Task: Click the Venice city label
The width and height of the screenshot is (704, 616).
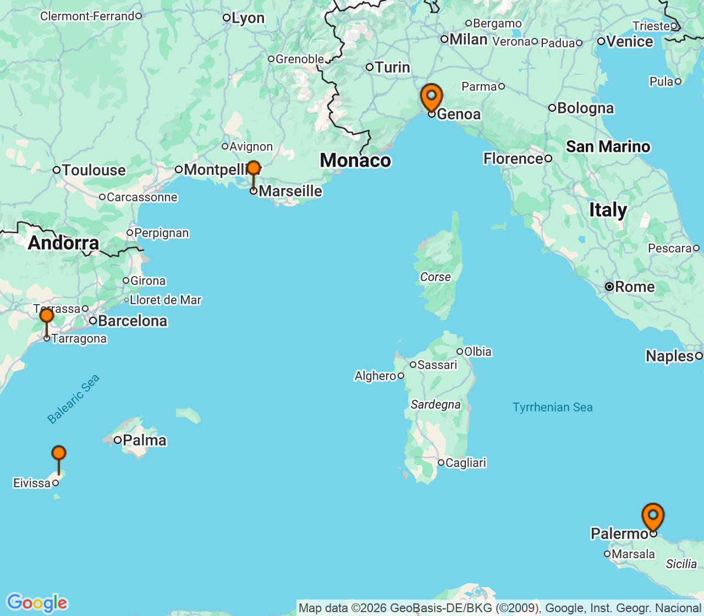Action: point(630,41)
